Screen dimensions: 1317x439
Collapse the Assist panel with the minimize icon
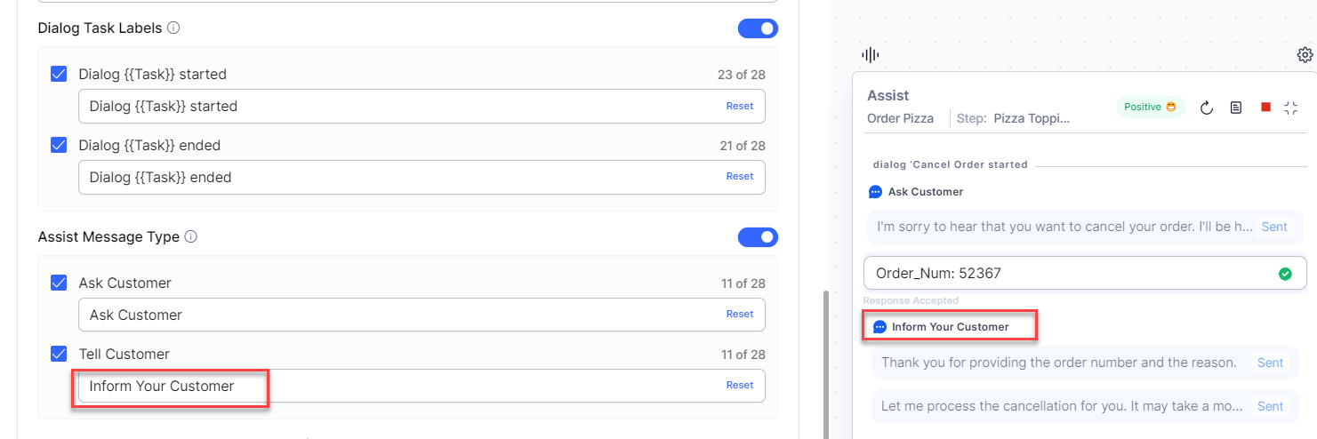(x=1291, y=108)
